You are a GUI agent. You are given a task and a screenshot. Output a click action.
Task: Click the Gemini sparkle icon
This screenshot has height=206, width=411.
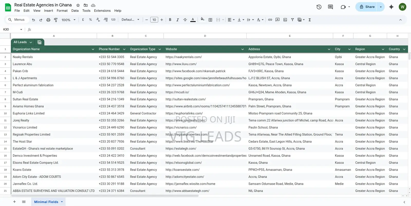point(391,7)
